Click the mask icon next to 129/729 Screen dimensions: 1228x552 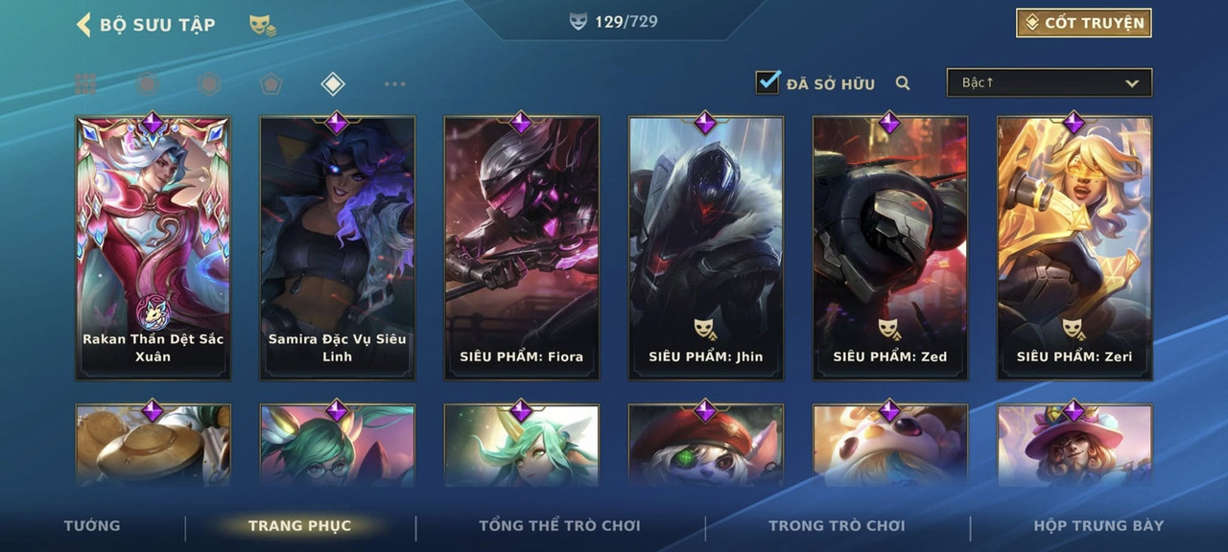[x=578, y=21]
